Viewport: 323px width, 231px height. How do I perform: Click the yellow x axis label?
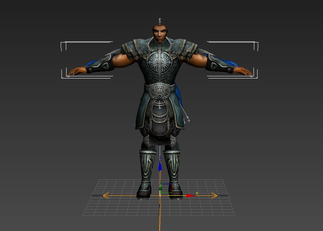[x=197, y=193]
